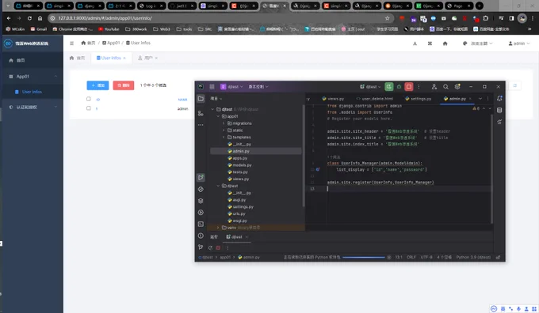
Task: Rerun djtest in the Run panel toolbar
Action: [210, 247]
